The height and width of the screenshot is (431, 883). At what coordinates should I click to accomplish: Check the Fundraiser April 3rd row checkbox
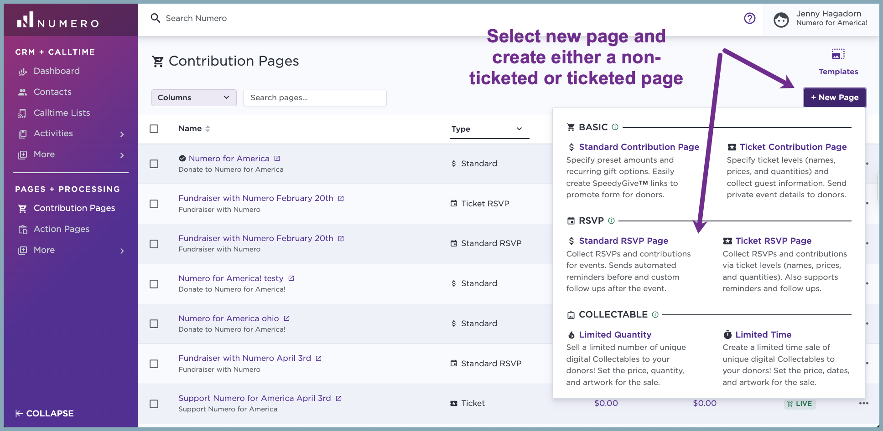154,364
